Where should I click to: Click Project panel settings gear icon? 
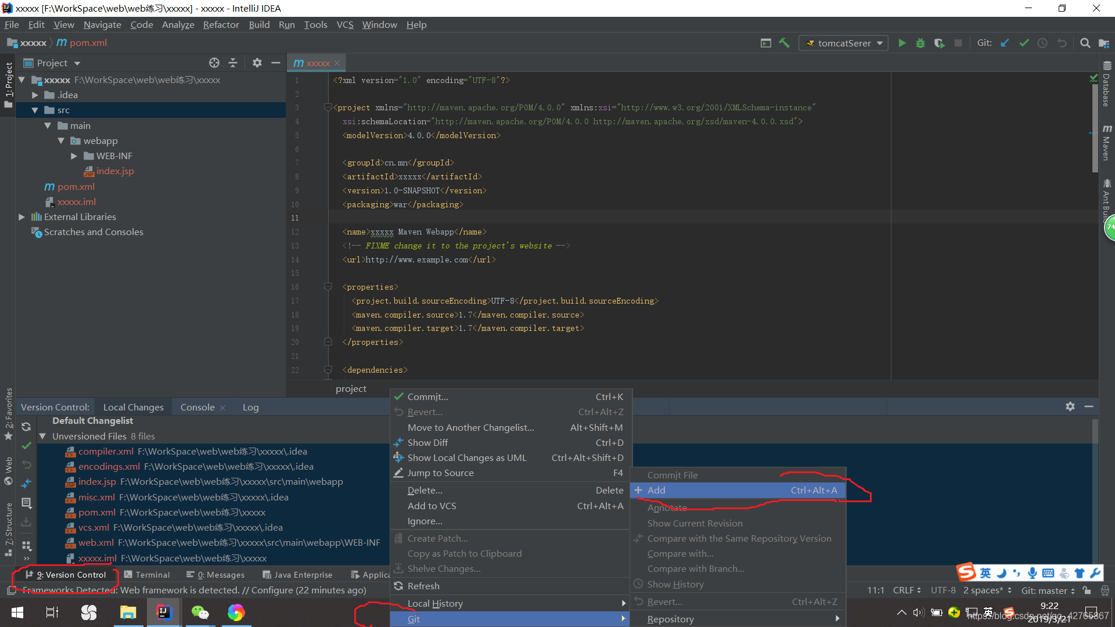tap(257, 63)
